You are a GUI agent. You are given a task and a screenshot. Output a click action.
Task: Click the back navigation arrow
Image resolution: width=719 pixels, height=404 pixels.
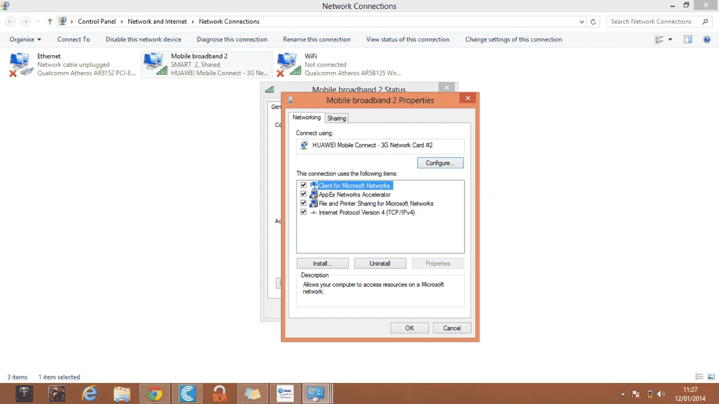pyautogui.click(x=10, y=22)
